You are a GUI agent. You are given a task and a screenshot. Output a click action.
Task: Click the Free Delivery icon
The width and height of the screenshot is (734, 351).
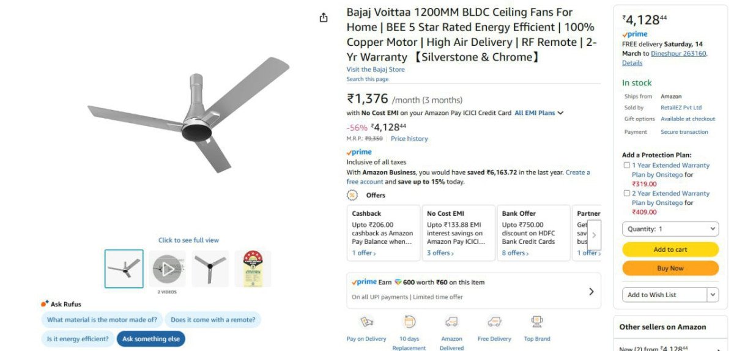click(494, 322)
